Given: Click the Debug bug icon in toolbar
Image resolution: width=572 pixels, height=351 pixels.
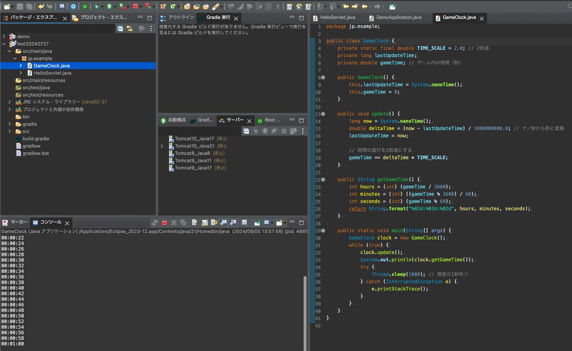Looking at the screenshot, I should pyautogui.click(x=97, y=7).
